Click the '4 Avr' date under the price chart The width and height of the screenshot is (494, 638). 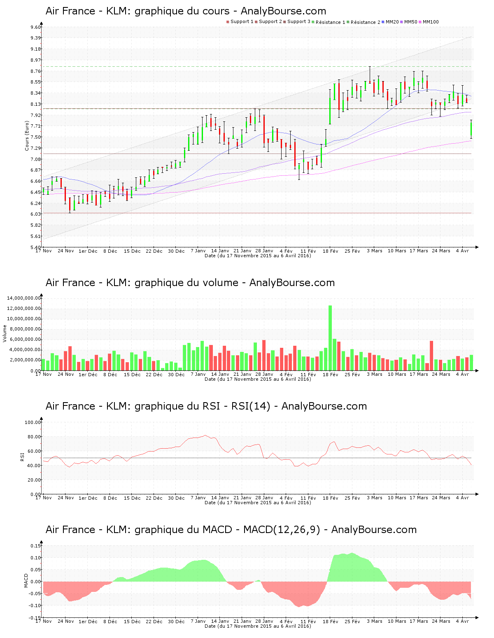click(463, 251)
